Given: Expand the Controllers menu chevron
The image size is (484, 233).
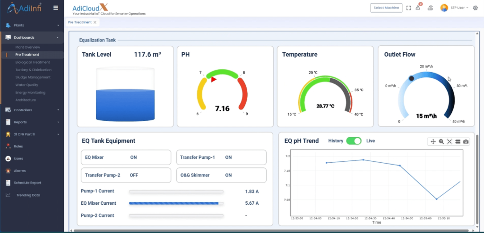Looking at the screenshot, I should click(x=58, y=110).
